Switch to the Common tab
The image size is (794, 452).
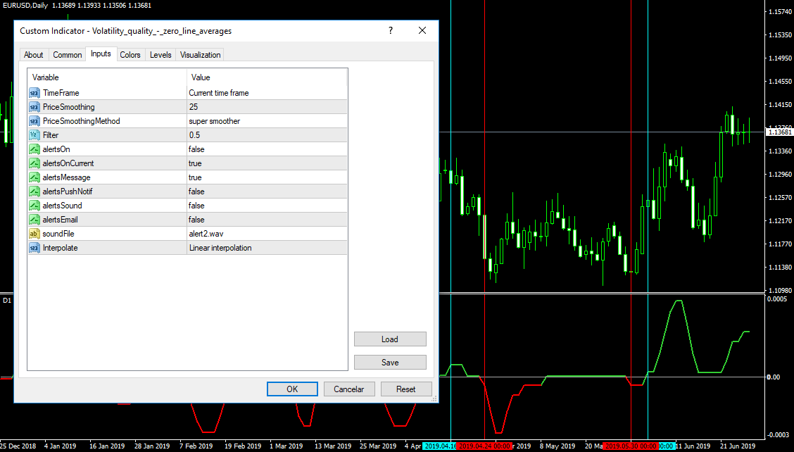coord(68,55)
